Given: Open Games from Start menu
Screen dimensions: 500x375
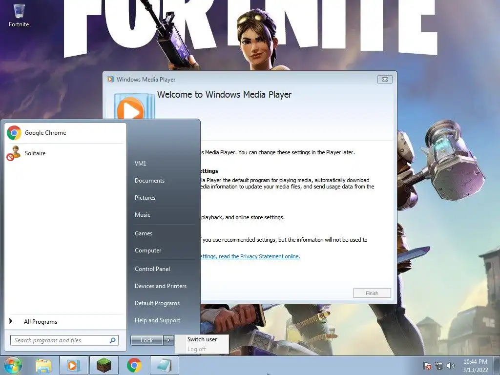Looking at the screenshot, I should [x=144, y=233].
